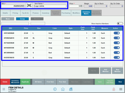Click the red Delete button
This screenshot has width=125, height=93.
pos(5,82)
